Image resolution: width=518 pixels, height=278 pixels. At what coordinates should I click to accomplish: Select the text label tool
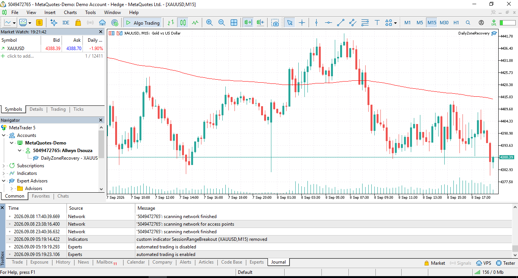[x=377, y=23]
